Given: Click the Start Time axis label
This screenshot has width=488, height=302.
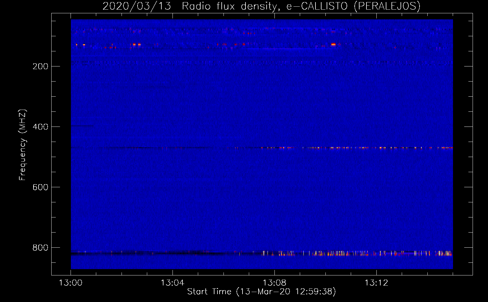Looking at the screenshot, I should 261,292.
